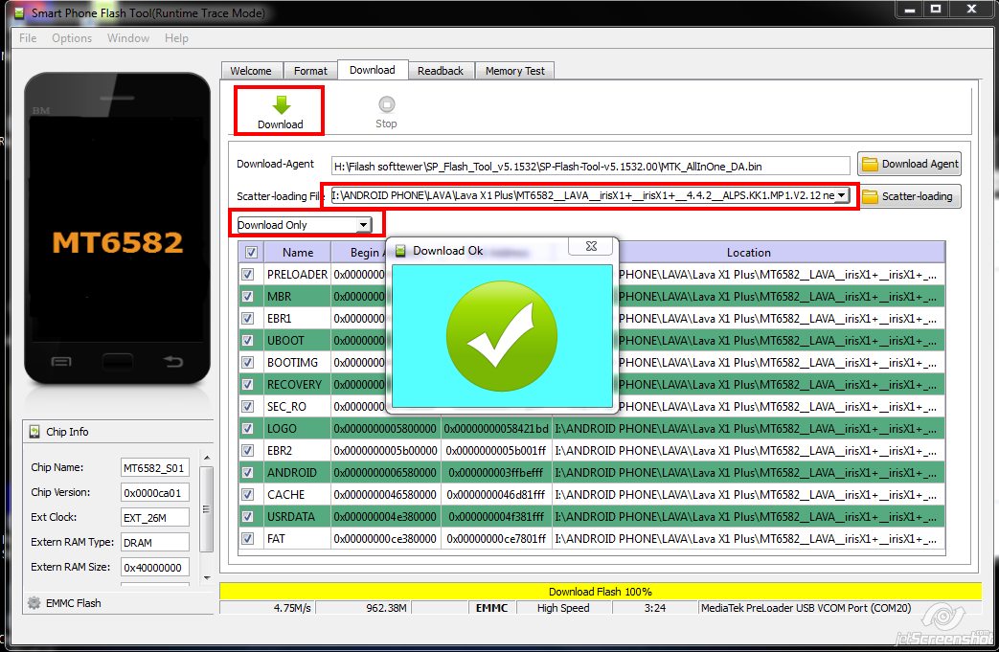Click the Download Ok dialog title icon
Screen dimensions: 999x652
400,251
